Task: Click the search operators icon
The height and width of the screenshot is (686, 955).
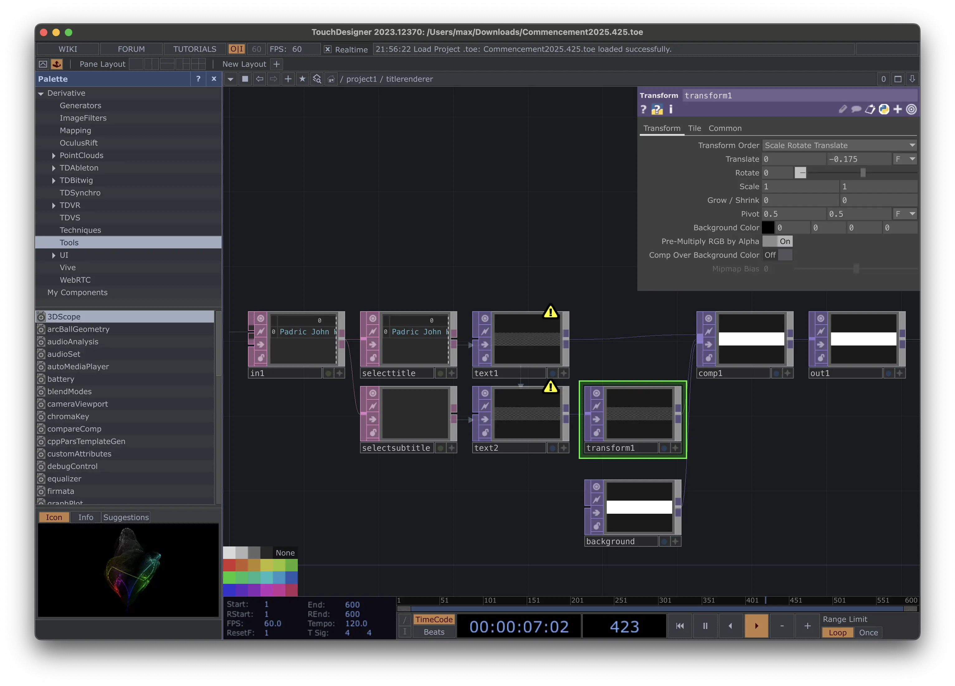Action: pos(317,79)
